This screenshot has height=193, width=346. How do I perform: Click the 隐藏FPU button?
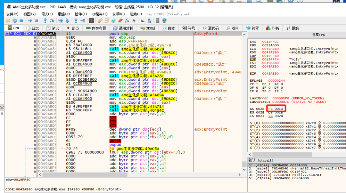pyautogui.click(x=319, y=35)
